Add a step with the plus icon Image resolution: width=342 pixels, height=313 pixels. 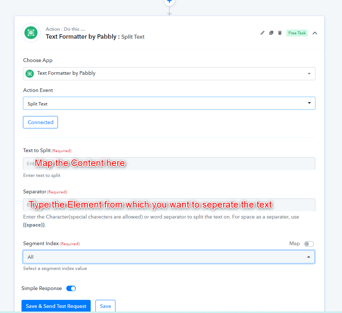(169, 1)
